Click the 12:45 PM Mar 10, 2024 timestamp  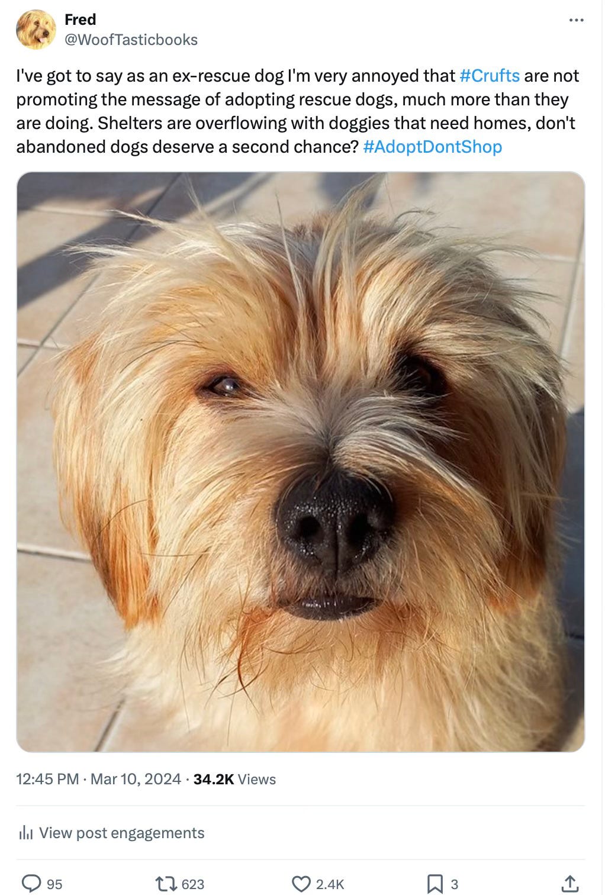pos(98,779)
